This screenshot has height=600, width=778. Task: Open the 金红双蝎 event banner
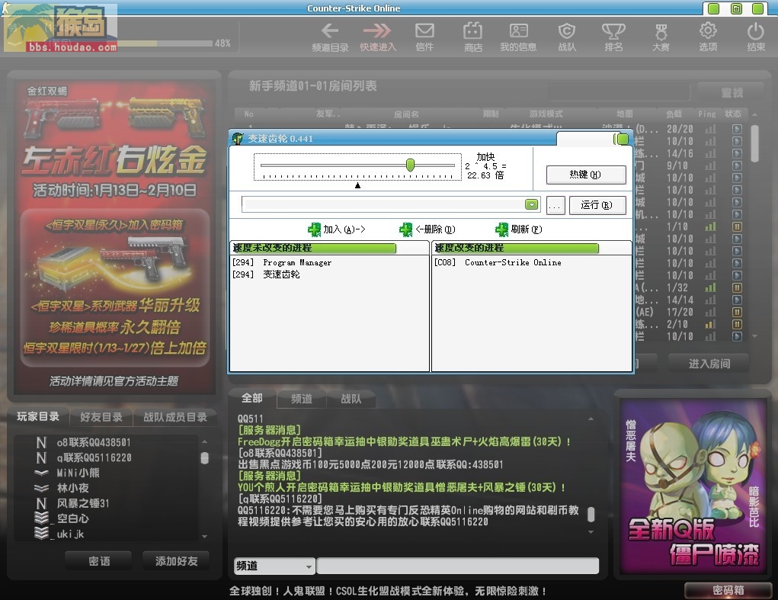tap(114, 237)
